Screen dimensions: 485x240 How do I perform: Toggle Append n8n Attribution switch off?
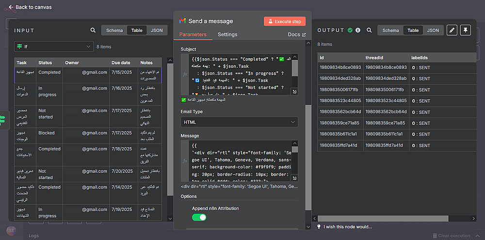point(199,217)
